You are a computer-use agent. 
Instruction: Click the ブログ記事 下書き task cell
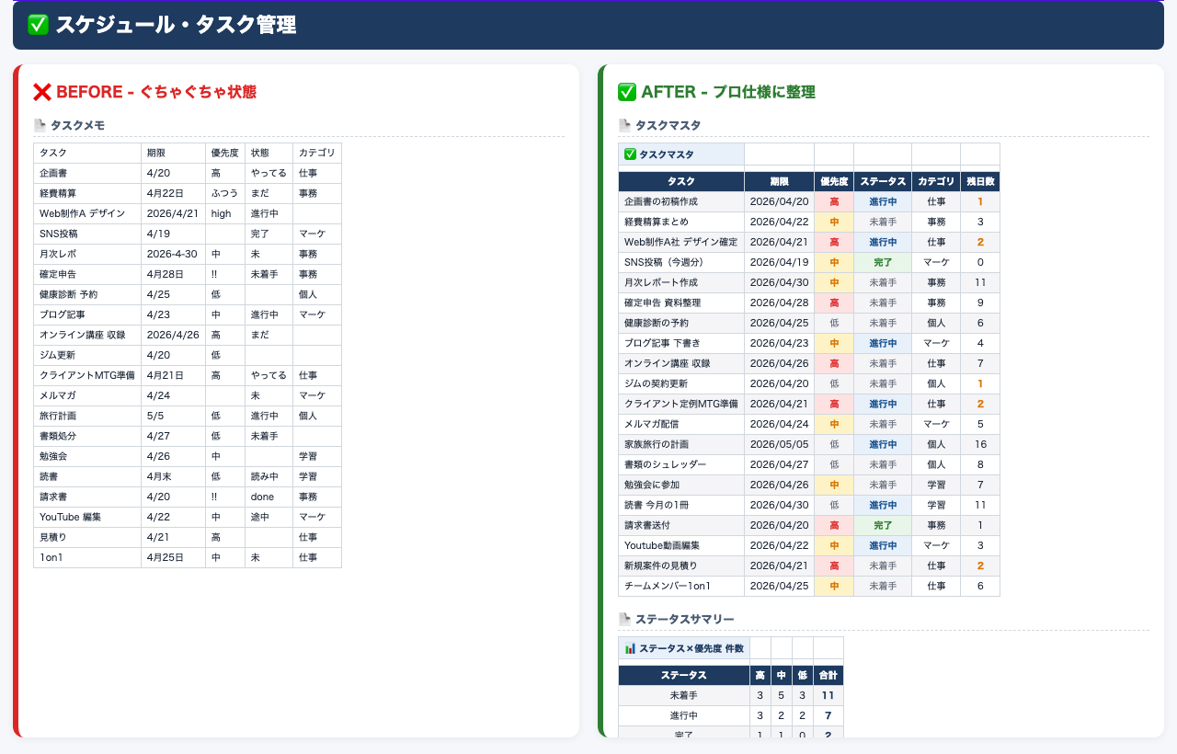pyautogui.click(x=681, y=343)
